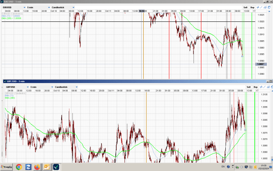Detach EUR/USD chart to new window icon
The height and width of the screenshot is (171, 273).
269,7
